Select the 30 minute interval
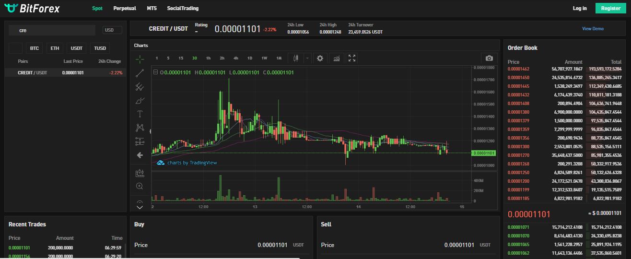This screenshot has width=631, height=259. point(194,58)
